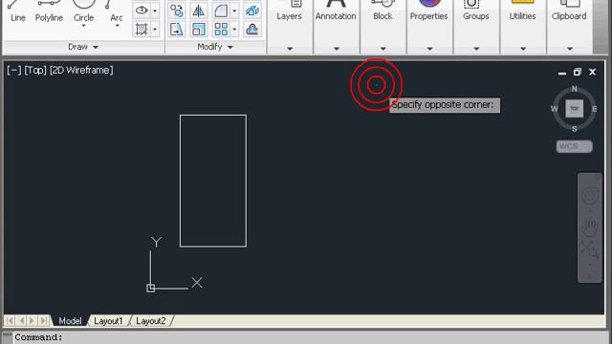Expand arrow under Utilities panel
The image size is (612, 344).
tap(523, 49)
